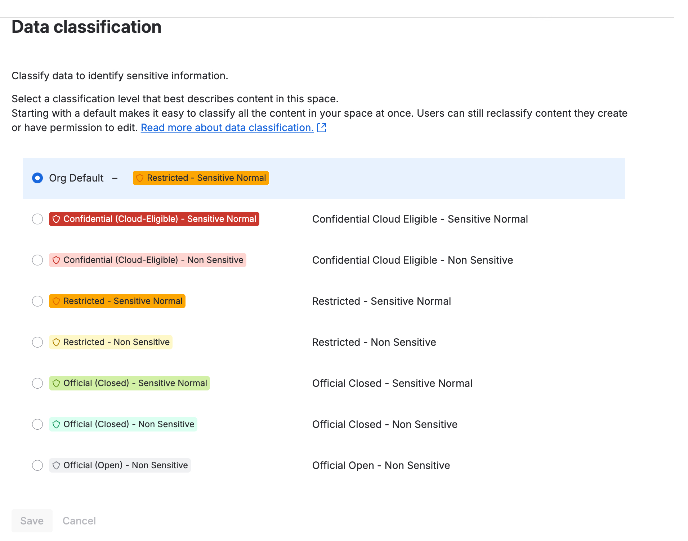Click the red Confidential (Cloud-Eligible) - Sensitive Normal badge

(x=154, y=219)
